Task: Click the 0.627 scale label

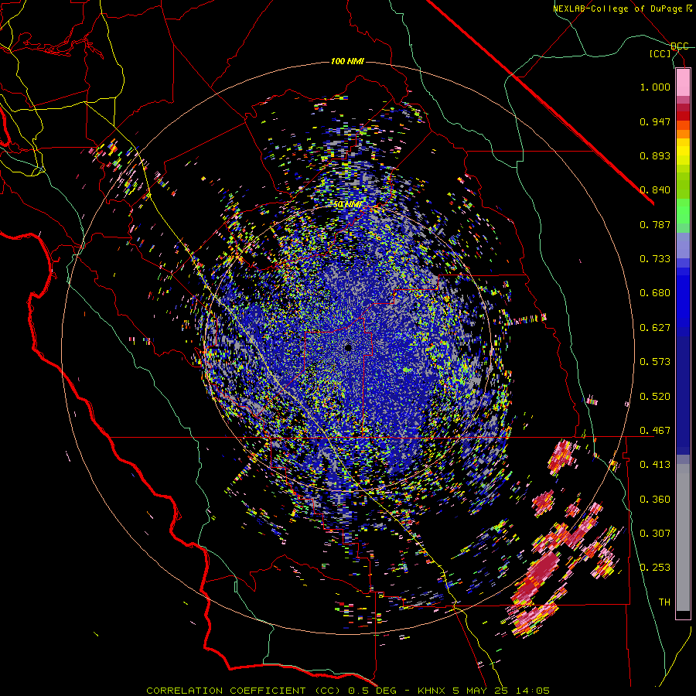Action: point(655,328)
